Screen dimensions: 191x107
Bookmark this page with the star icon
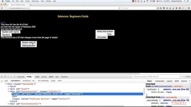(158, 8)
